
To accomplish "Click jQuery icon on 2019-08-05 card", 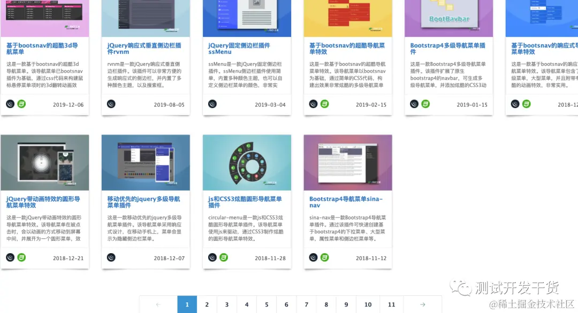I will (x=111, y=104).
